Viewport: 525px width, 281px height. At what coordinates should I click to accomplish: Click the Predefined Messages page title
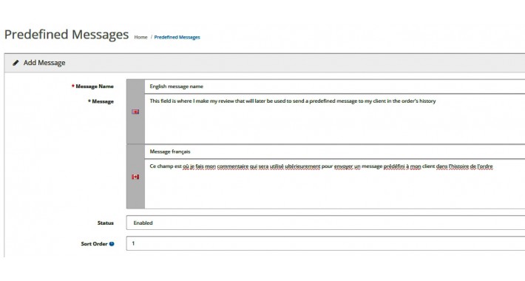click(x=67, y=35)
